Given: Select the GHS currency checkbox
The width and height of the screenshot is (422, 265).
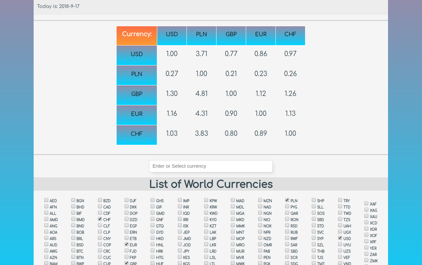Looking at the screenshot, I should click(x=153, y=200).
